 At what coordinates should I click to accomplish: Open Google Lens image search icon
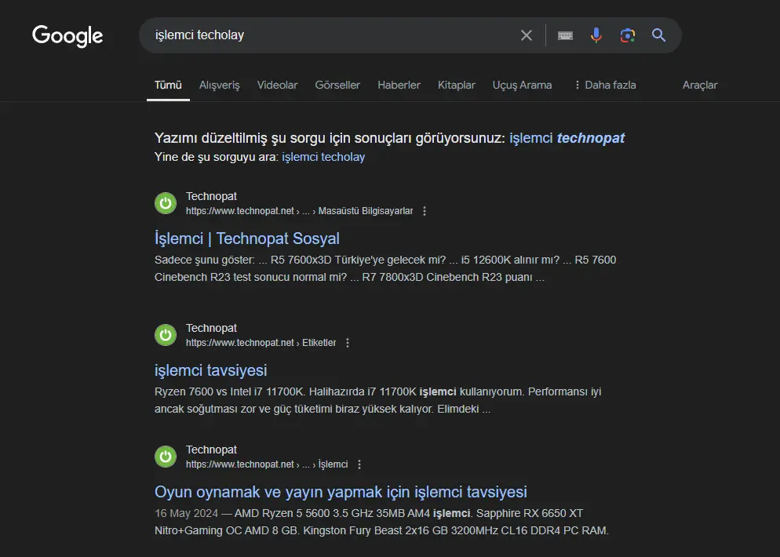pyautogui.click(x=628, y=35)
